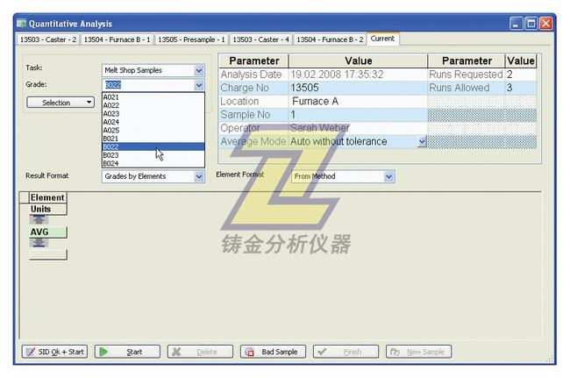Expand the Result Format dropdown
This screenshot has height=378, width=570.
tap(199, 176)
